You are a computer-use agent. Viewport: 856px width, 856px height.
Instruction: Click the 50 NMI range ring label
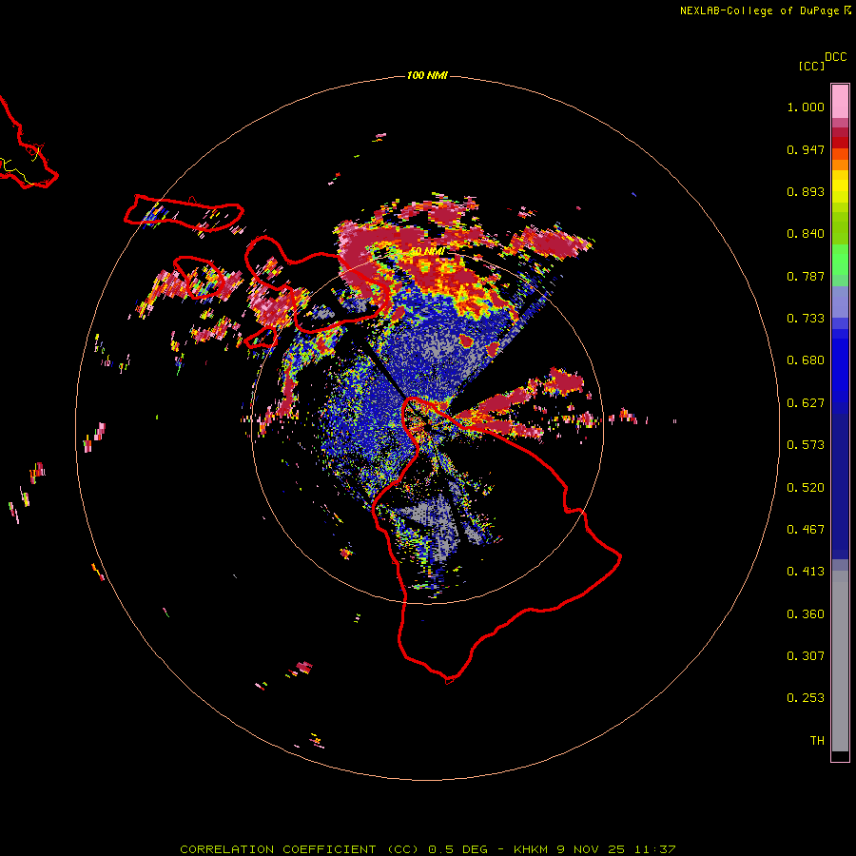[427, 252]
